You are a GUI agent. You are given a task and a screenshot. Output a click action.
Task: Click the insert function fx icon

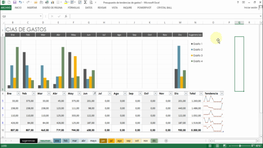point(66,16)
